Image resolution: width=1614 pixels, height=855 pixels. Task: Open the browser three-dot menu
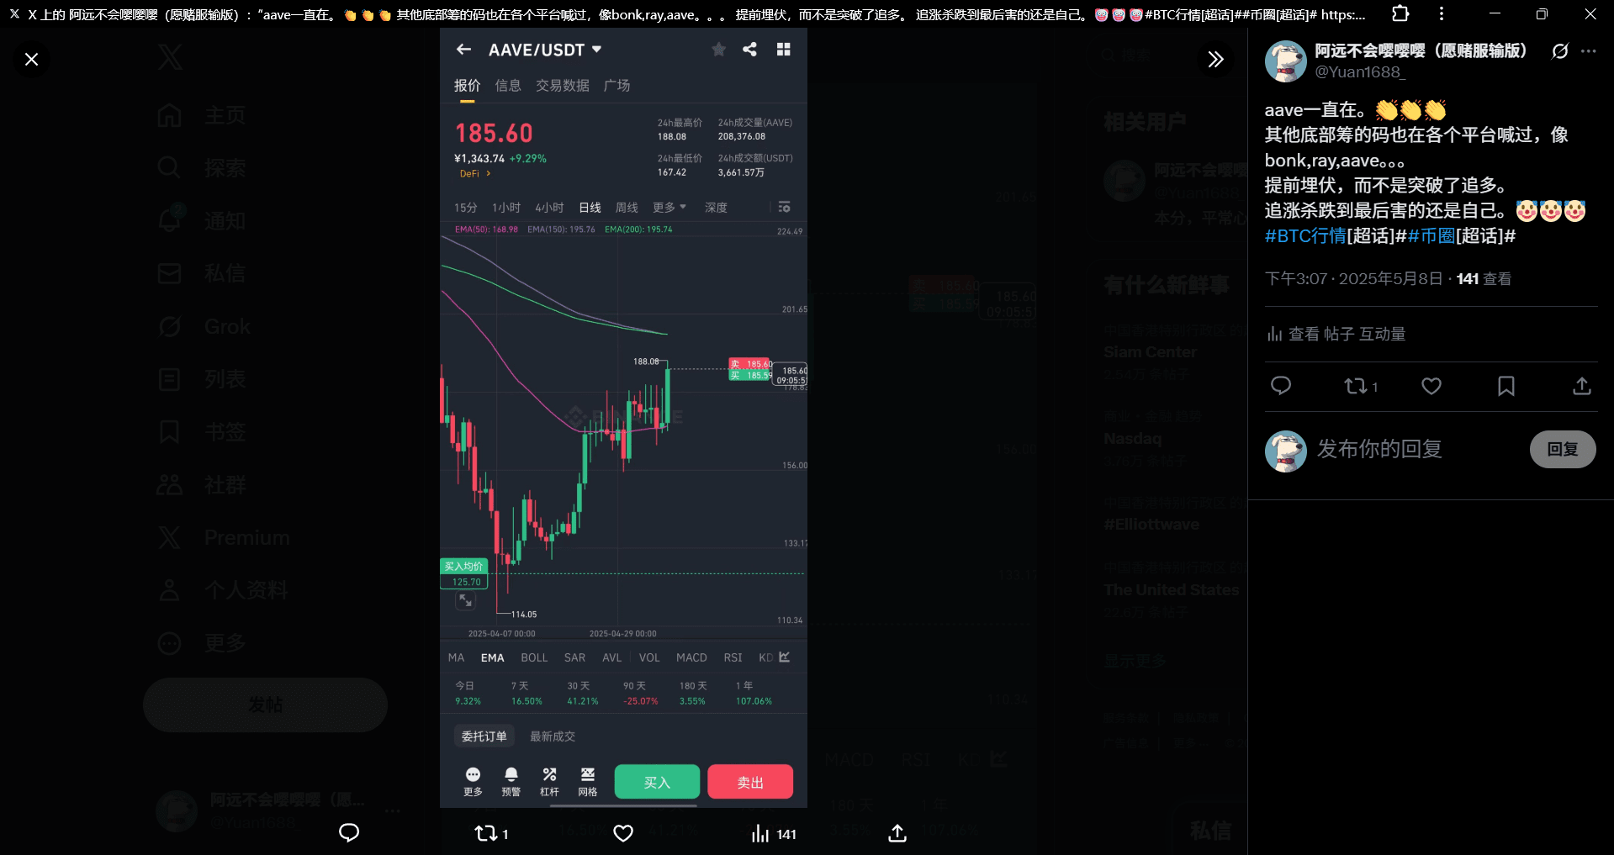(x=1442, y=13)
